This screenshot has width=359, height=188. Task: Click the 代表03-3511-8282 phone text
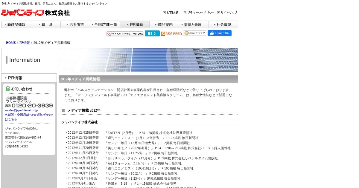(x=16, y=147)
